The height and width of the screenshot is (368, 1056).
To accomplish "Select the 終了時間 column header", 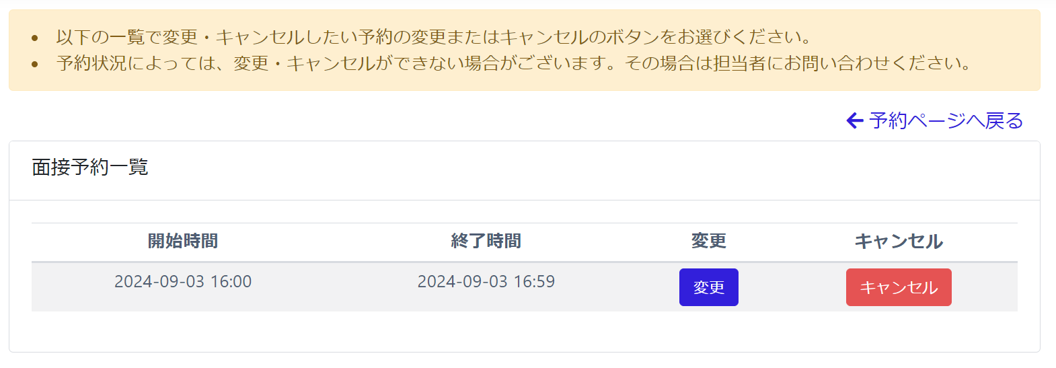I will [486, 241].
